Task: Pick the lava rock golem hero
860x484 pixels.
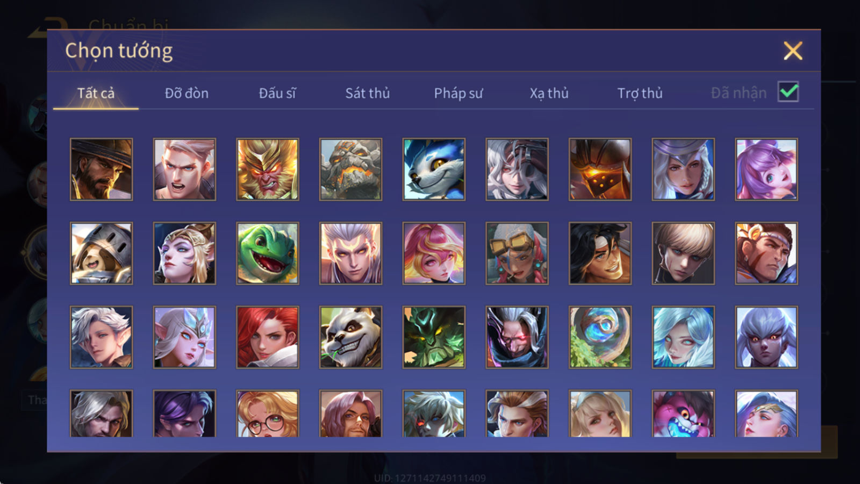Action: click(x=350, y=169)
